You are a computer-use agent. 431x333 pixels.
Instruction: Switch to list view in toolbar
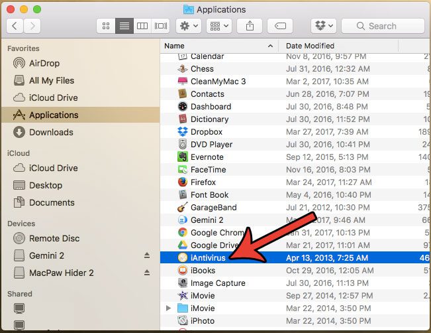(124, 26)
